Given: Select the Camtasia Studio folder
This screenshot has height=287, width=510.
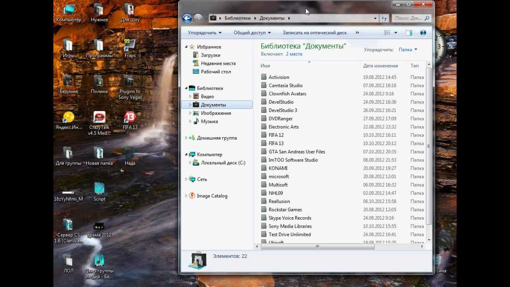Looking at the screenshot, I should point(286,86).
